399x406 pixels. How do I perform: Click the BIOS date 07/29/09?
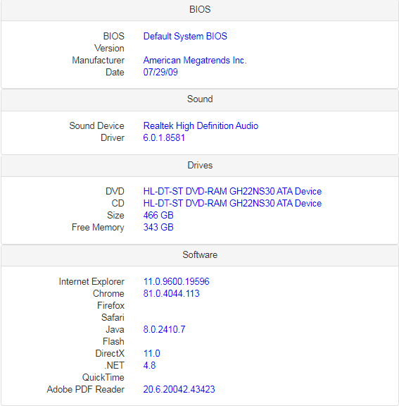coord(160,72)
